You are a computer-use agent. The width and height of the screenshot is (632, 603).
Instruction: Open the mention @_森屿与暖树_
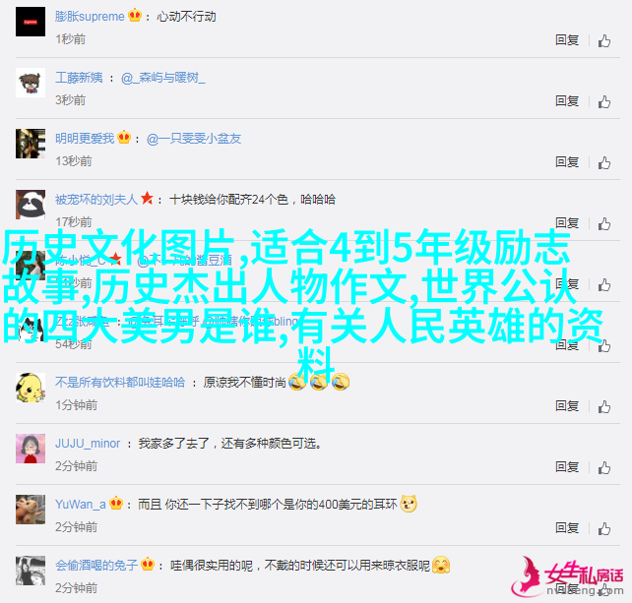(162, 78)
